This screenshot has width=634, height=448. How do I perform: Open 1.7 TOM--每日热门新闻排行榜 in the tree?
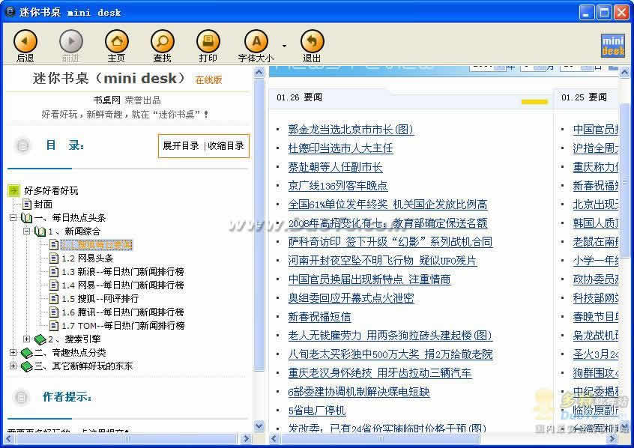tap(123, 325)
